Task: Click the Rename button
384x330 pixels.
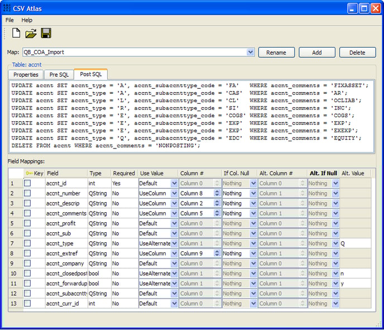Action: (276, 52)
